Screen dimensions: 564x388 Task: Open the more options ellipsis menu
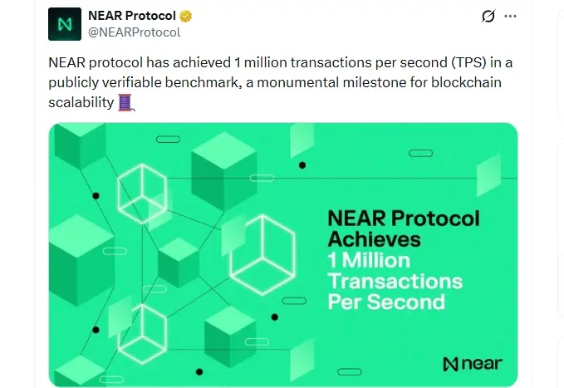click(511, 17)
